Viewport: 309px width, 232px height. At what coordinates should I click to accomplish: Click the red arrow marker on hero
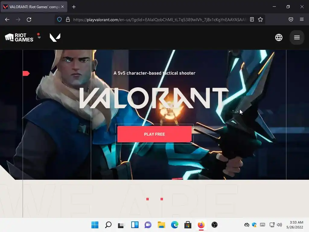(x=26, y=73)
